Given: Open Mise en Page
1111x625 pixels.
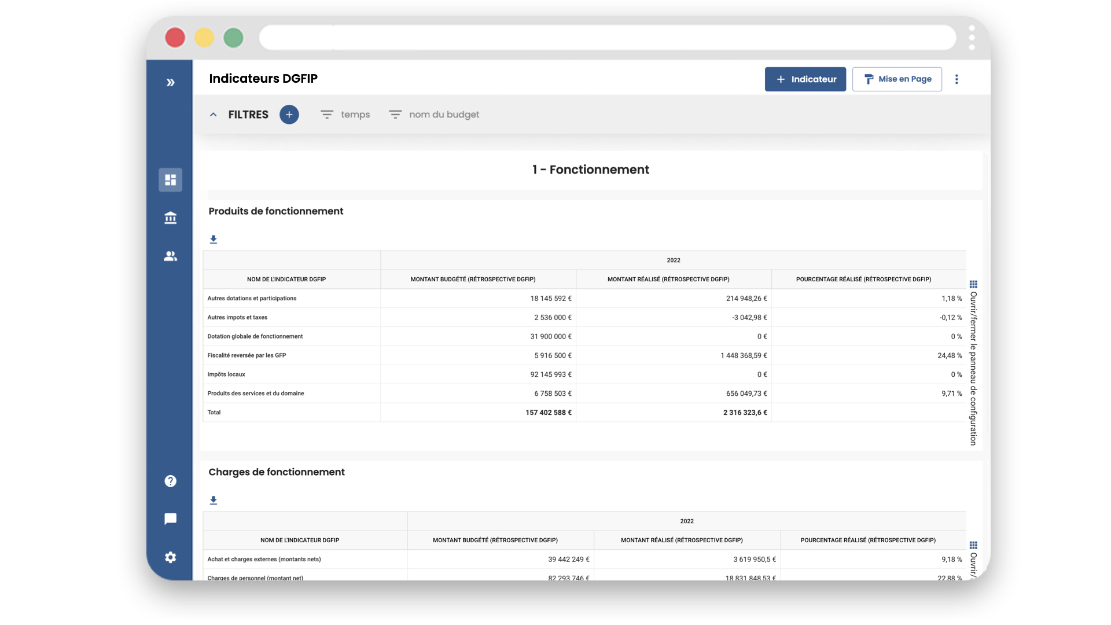Looking at the screenshot, I should [897, 79].
